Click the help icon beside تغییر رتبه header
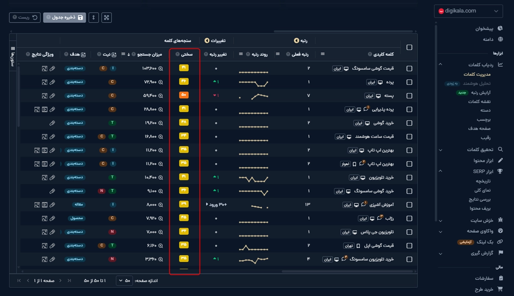 [206, 54]
